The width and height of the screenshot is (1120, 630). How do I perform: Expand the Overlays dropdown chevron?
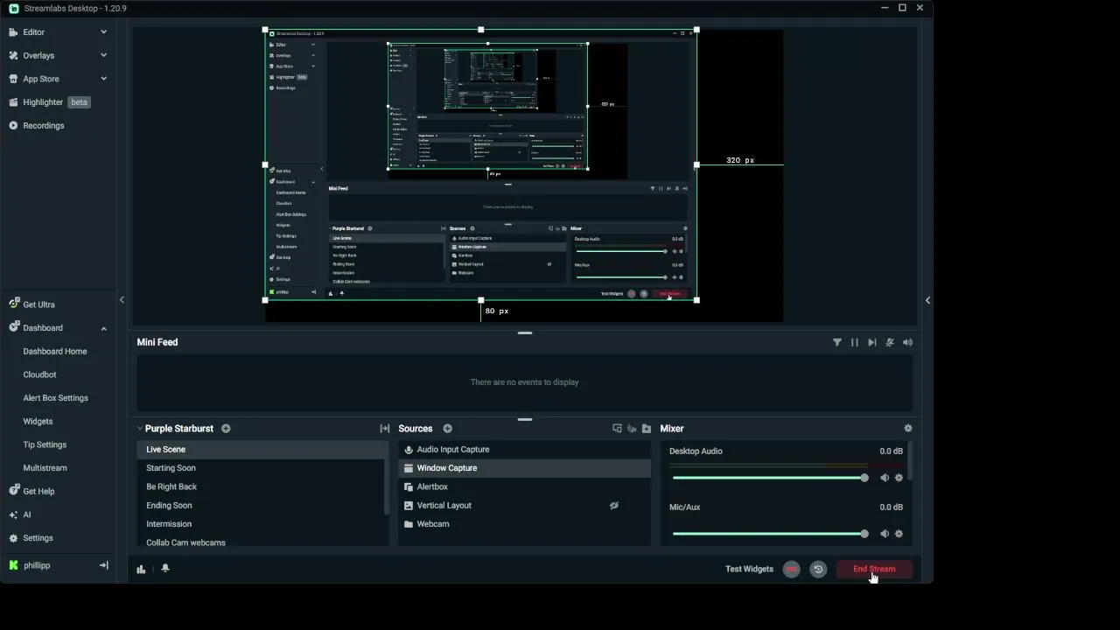point(103,55)
